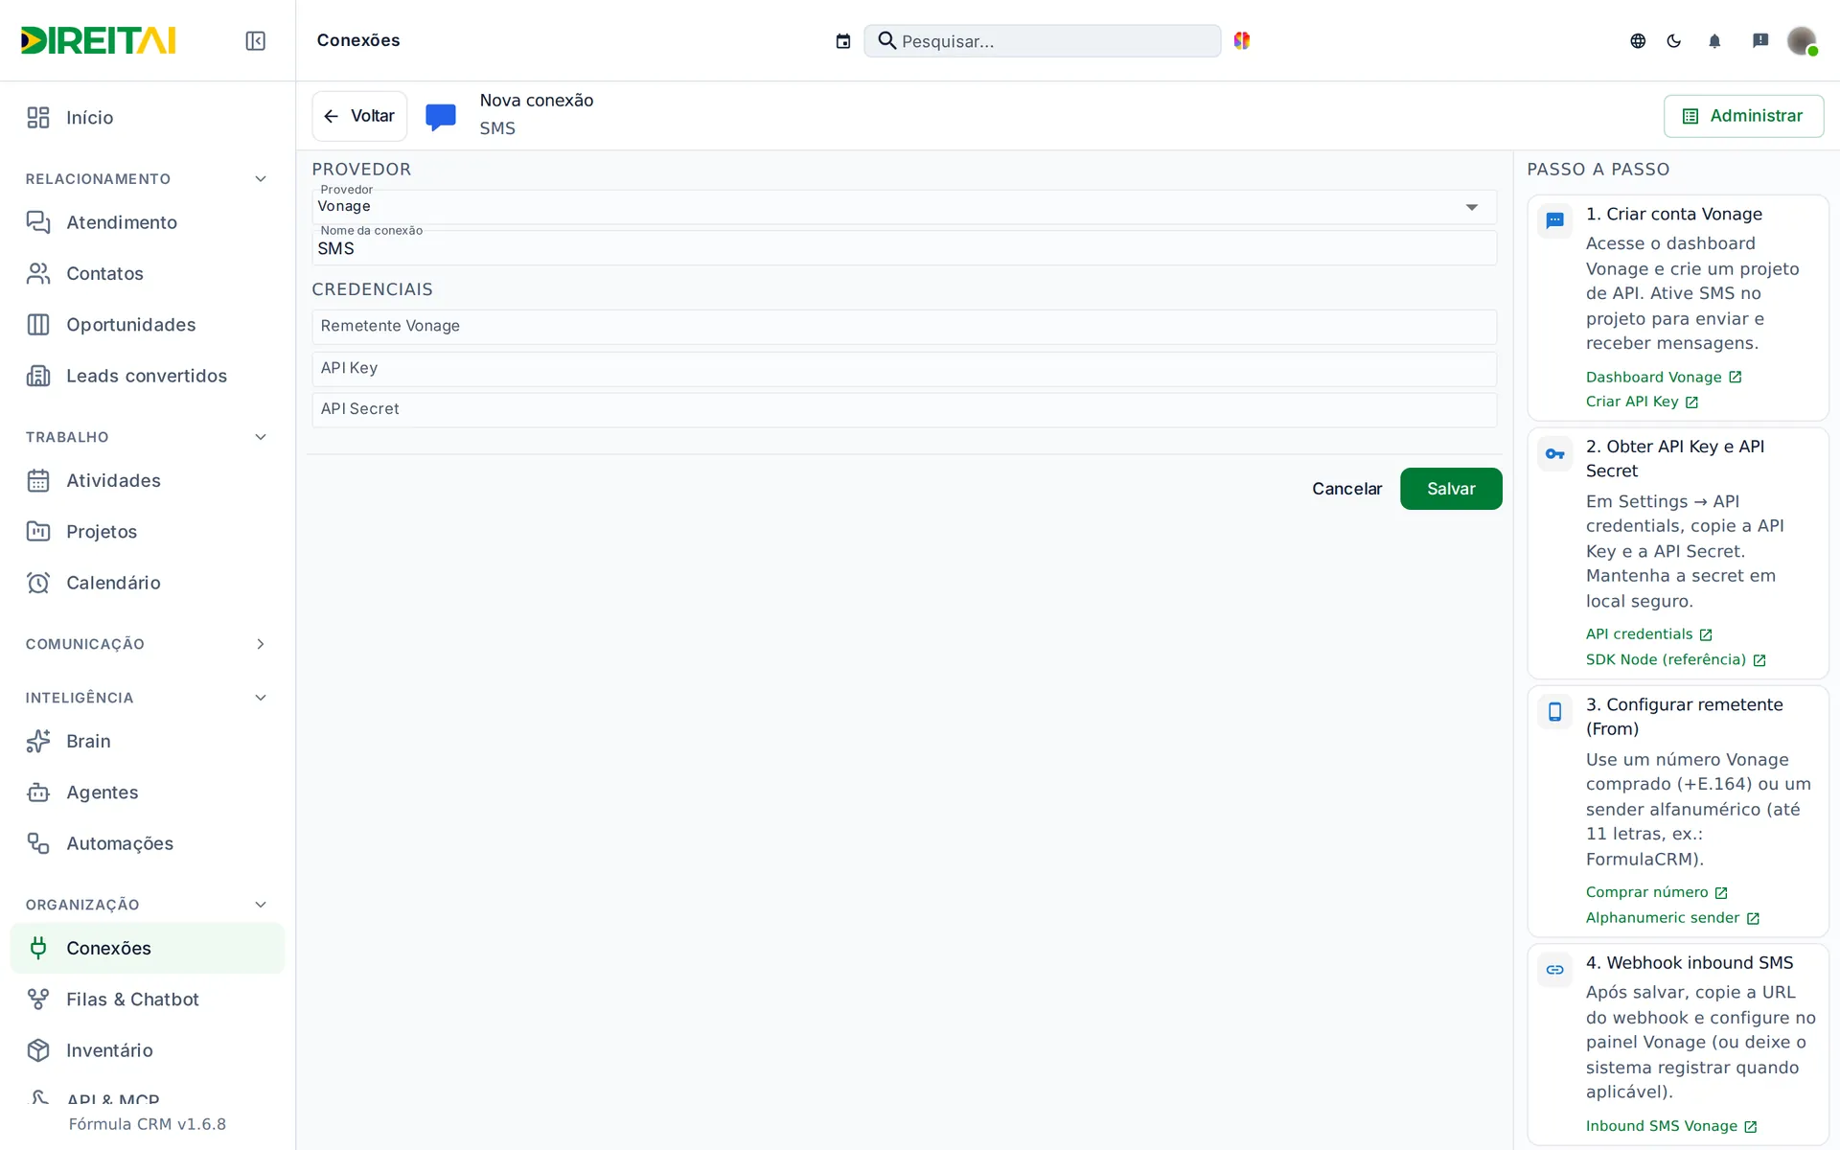Open Automações in sidebar
1840x1150 pixels.
point(148,843)
